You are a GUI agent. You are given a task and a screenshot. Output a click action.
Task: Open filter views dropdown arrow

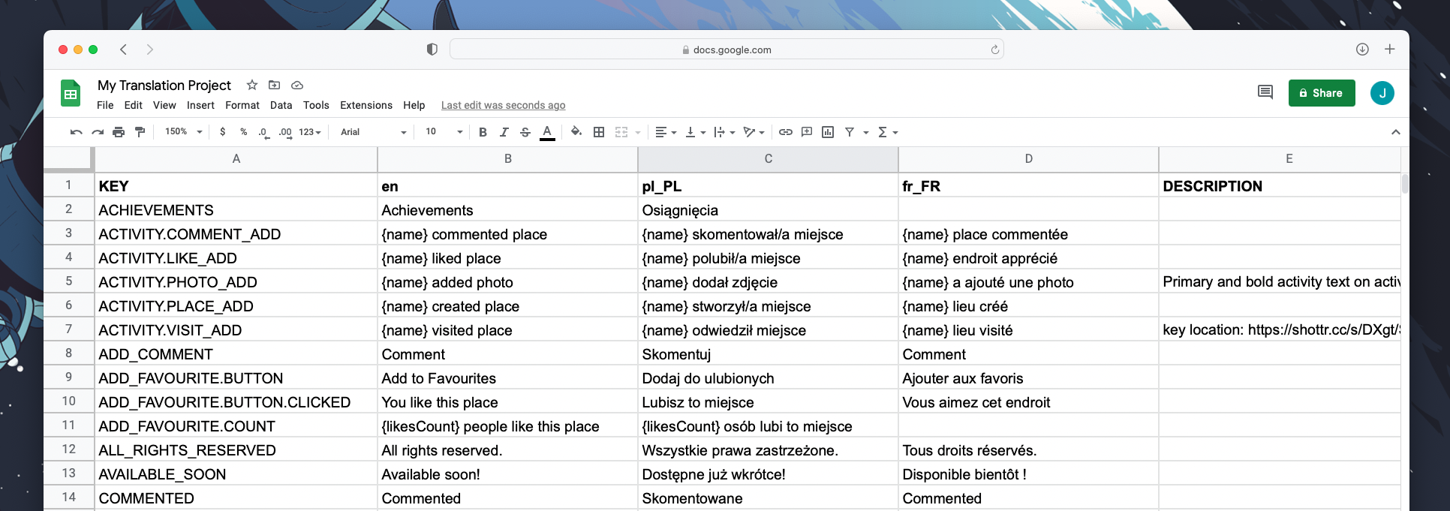pyautogui.click(x=866, y=133)
